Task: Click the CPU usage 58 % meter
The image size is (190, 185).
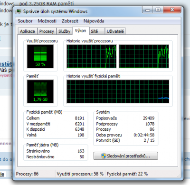Action: pos(40,56)
